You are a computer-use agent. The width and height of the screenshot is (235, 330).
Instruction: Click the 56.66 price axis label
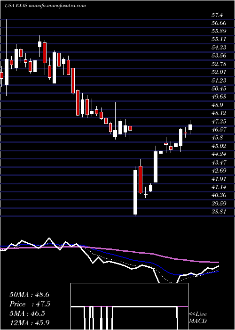(219, 23)
